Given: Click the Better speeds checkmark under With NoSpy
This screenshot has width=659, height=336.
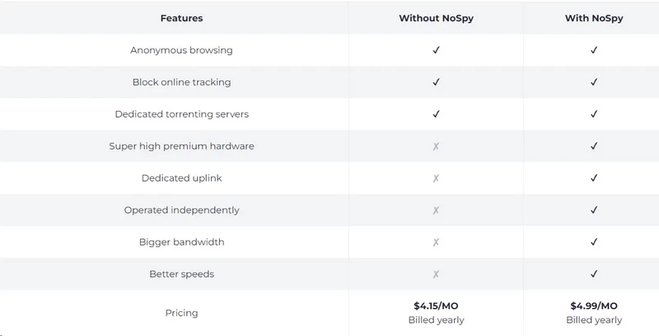Looking at the screenshot, I should (x=593, y=274).
